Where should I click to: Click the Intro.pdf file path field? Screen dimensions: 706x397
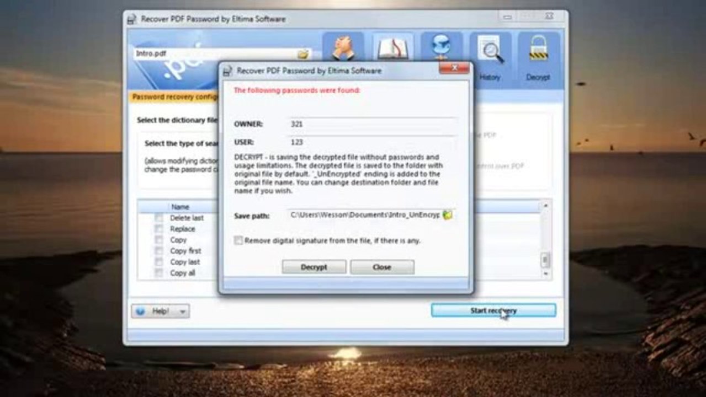(x=216, y=54)
